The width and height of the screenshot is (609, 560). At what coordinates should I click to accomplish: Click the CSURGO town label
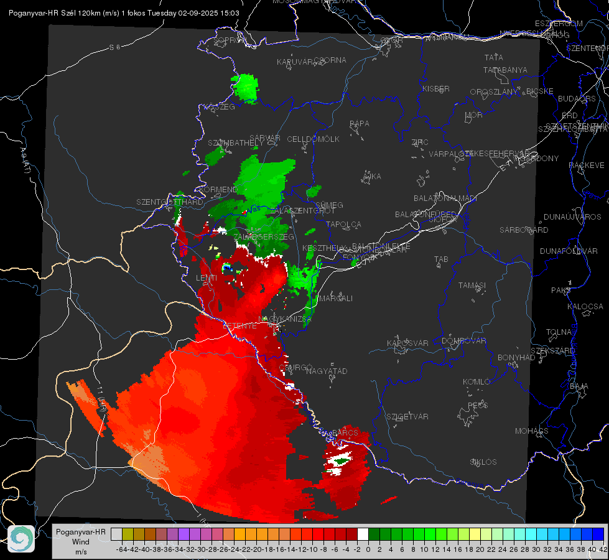point(295,368)
